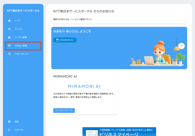The image size is (195, 136).
Task: Select ログアウト text in the sidebar
Action: click(19, 130)
